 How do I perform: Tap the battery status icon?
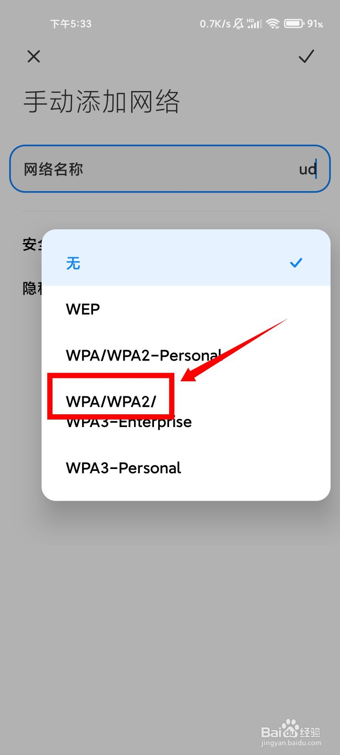[294, 24]
